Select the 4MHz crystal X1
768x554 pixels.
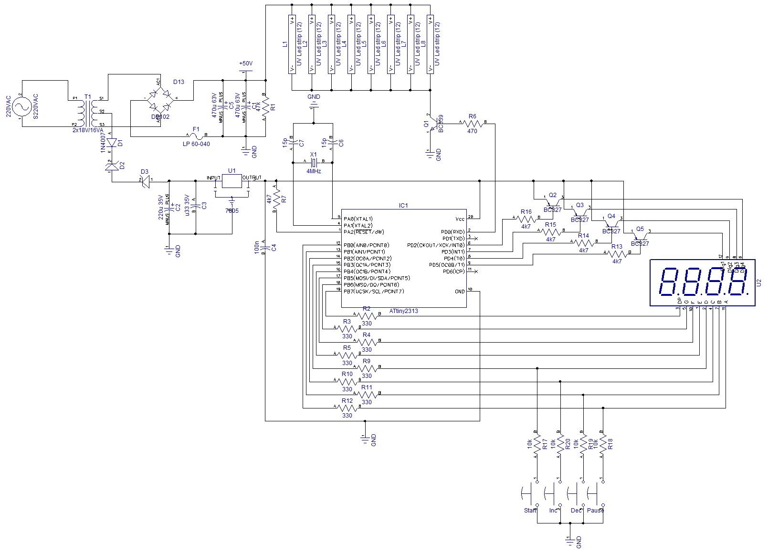click(x=313, y=163)
